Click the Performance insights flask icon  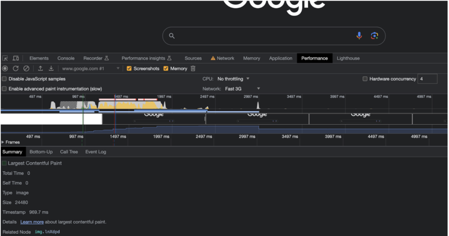pyautogui.click(x=169, y=58)
